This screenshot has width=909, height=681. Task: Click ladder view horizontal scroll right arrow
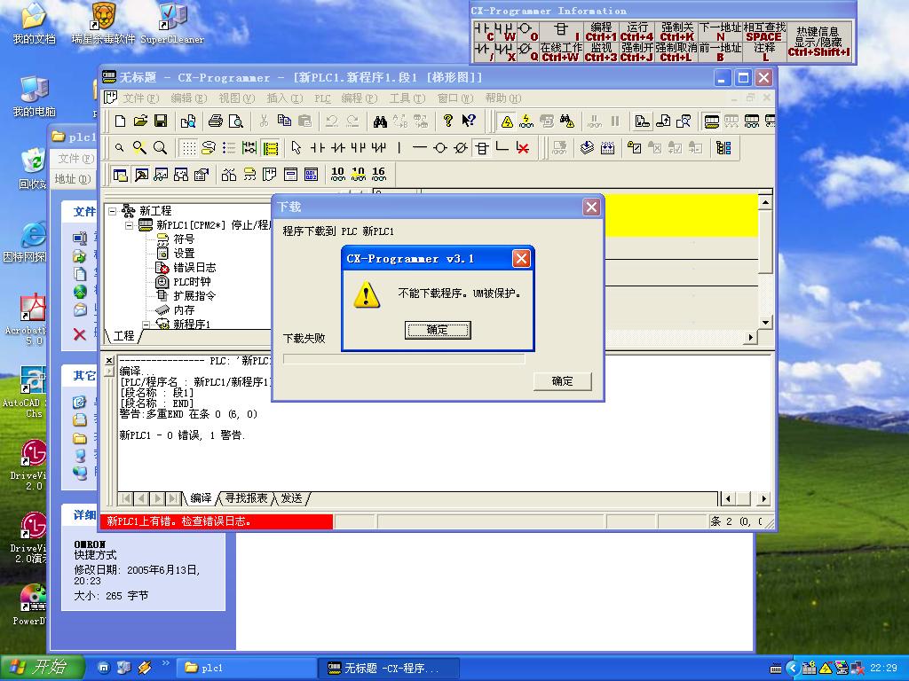(751, 337)
